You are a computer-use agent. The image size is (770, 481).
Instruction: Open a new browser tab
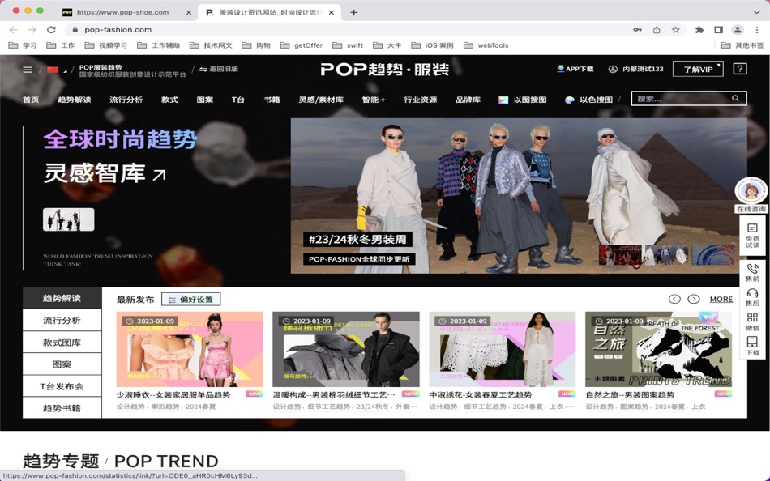[x=353, y=12]
